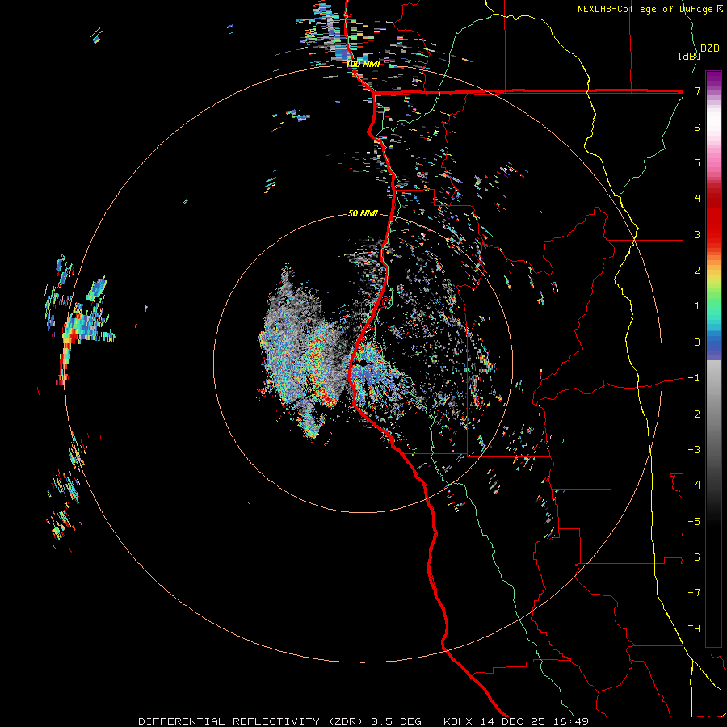Viewport: 727px width, 727px height.
Task: Click the 6 value on color scale
Action: tap(697, 127)
